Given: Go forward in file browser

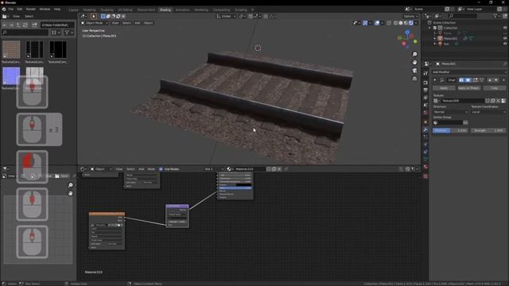Looking at the screenshot, I should click(11, 25).
